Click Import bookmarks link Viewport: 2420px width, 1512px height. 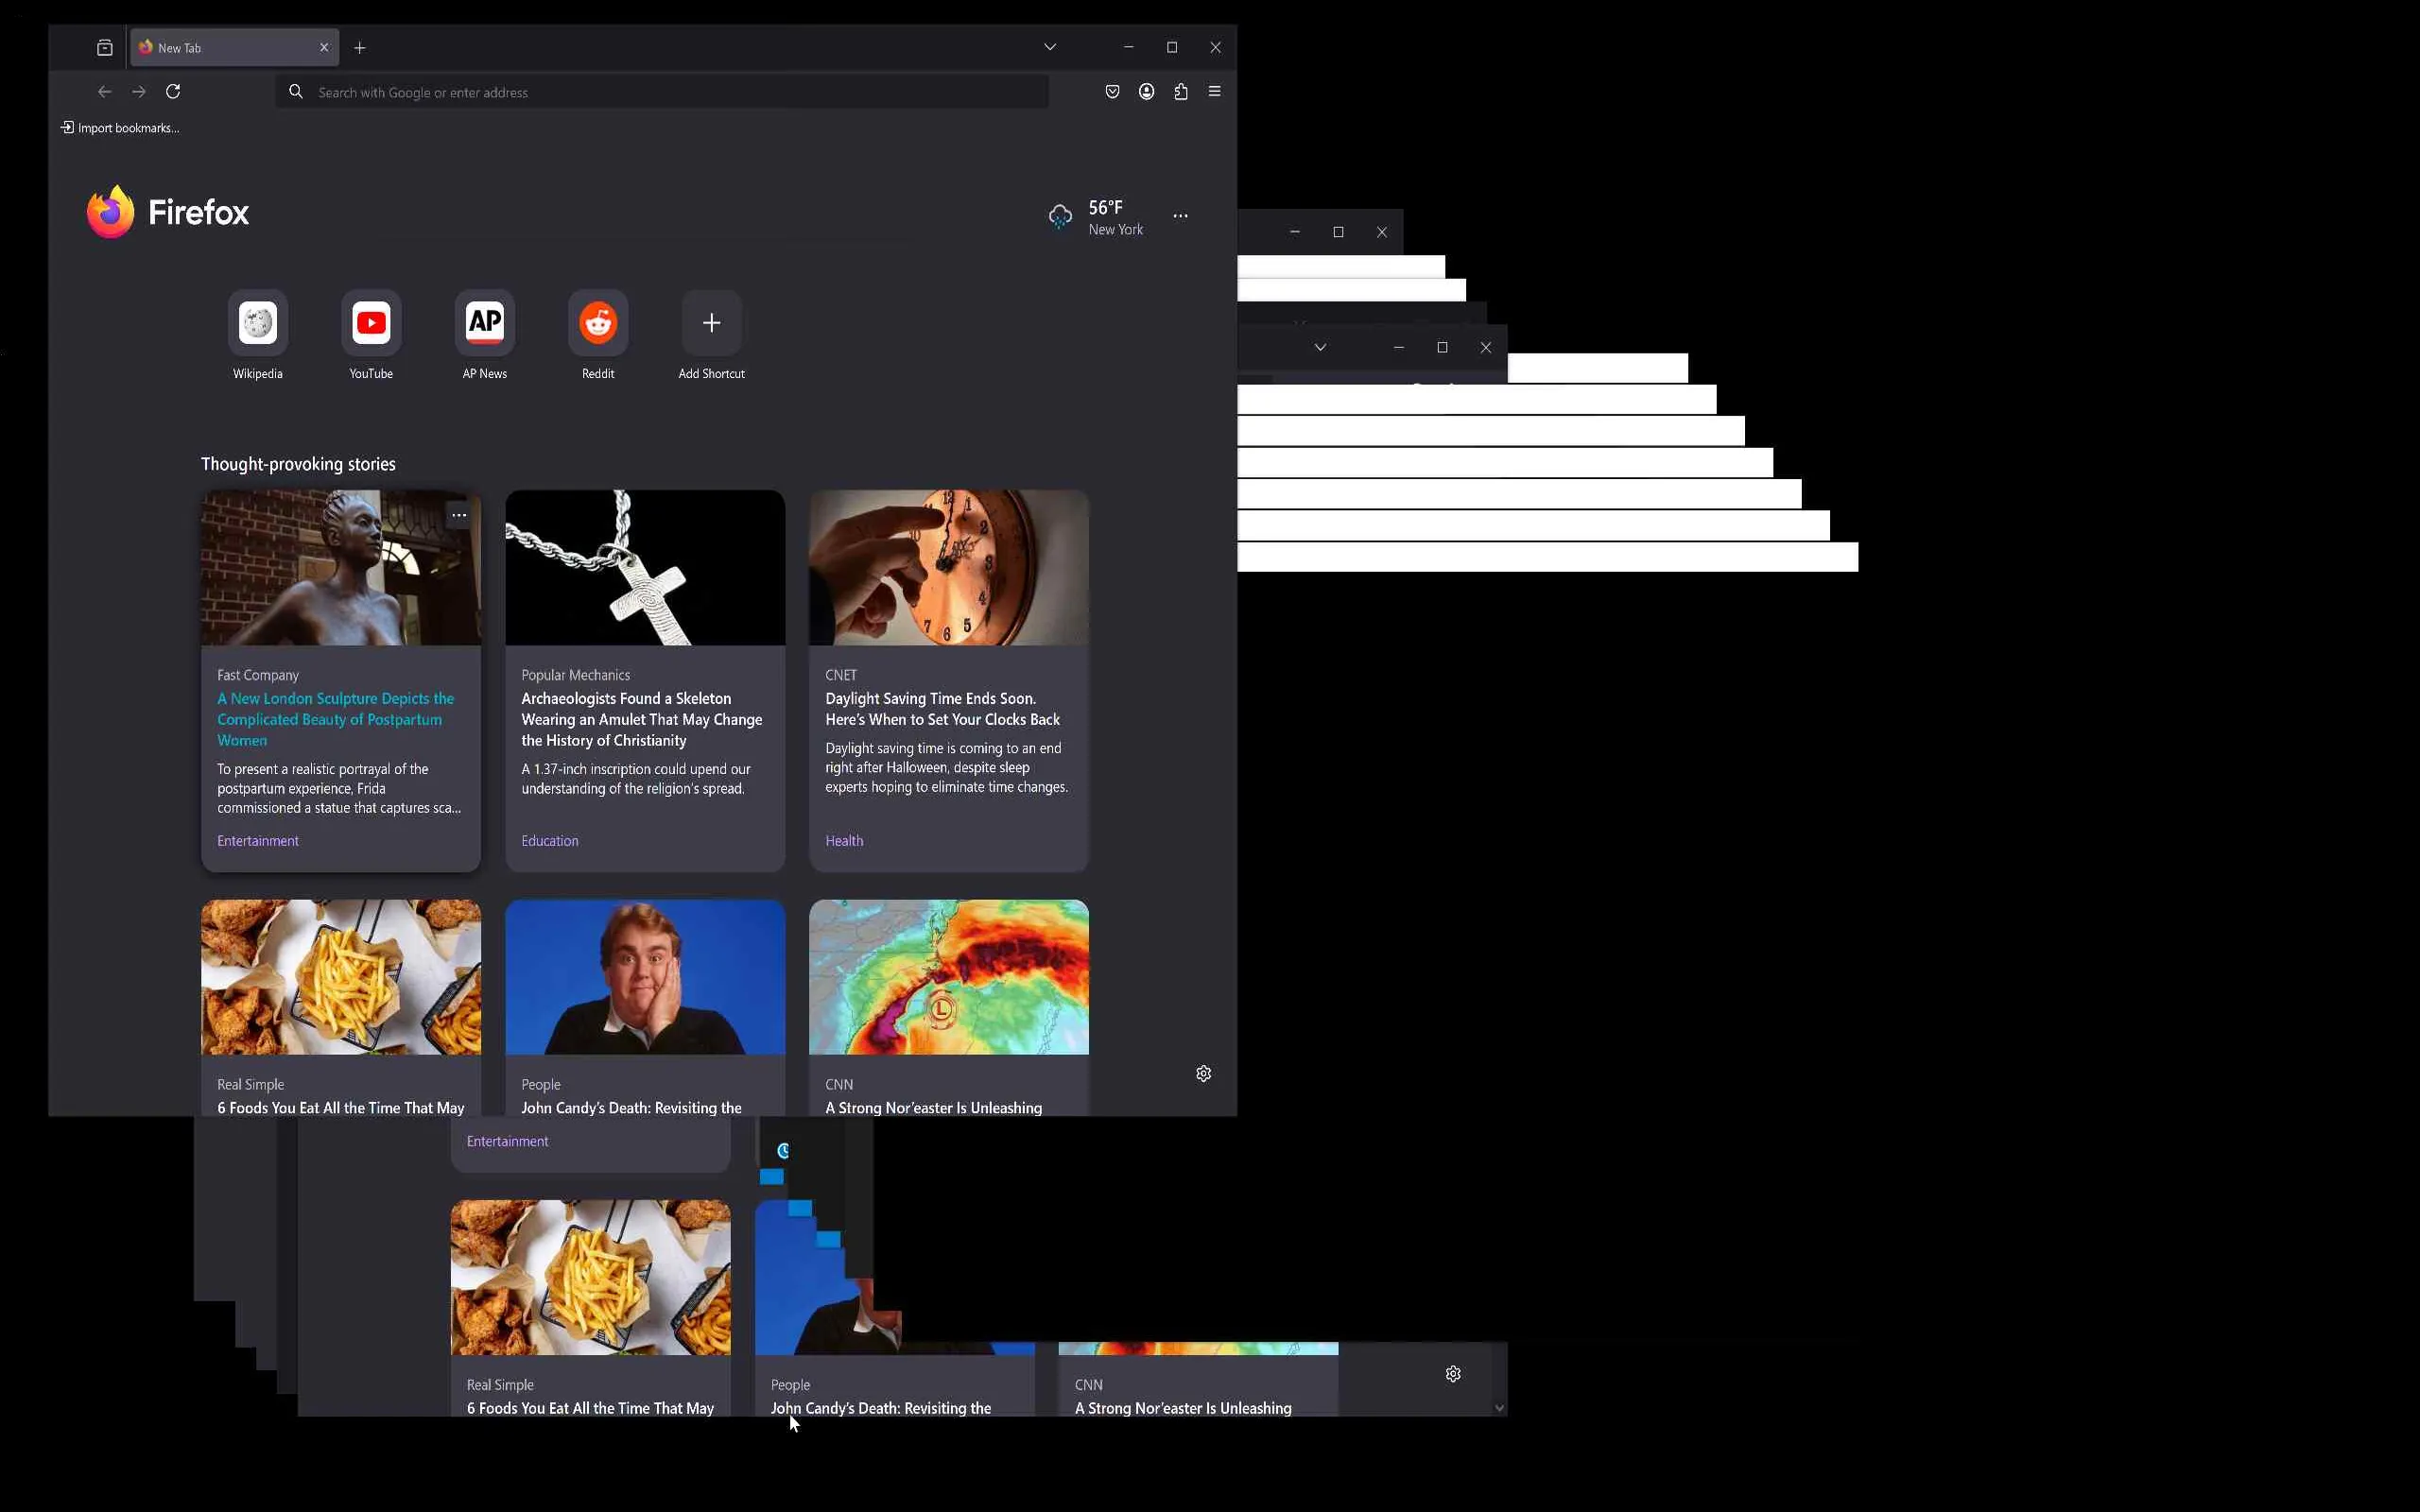pyautogui.click(x=121, y=128)
